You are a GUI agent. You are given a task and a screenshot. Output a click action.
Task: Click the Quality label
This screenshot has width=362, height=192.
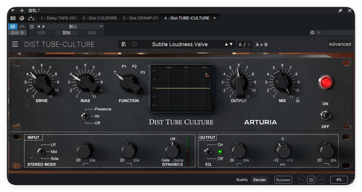point(242,179)
